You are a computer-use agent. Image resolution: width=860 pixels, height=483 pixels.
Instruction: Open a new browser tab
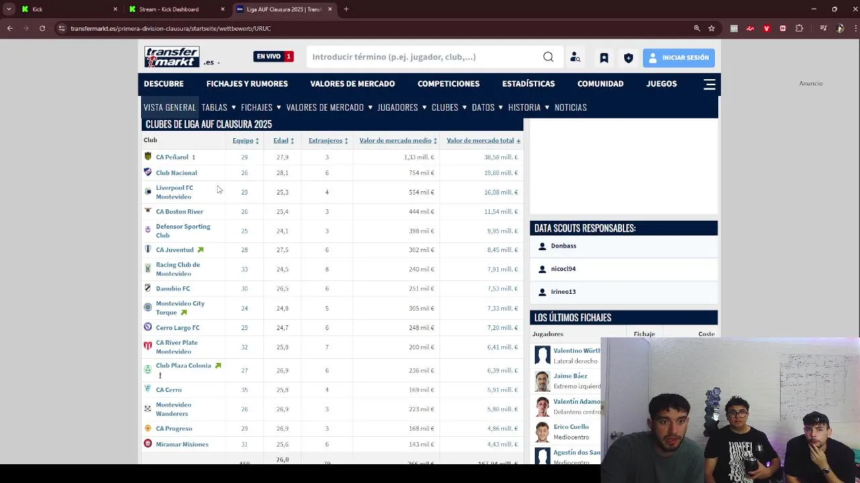[x=346, y=9]
